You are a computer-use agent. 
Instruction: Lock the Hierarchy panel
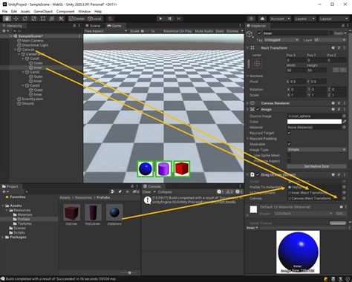click(74, 25)
